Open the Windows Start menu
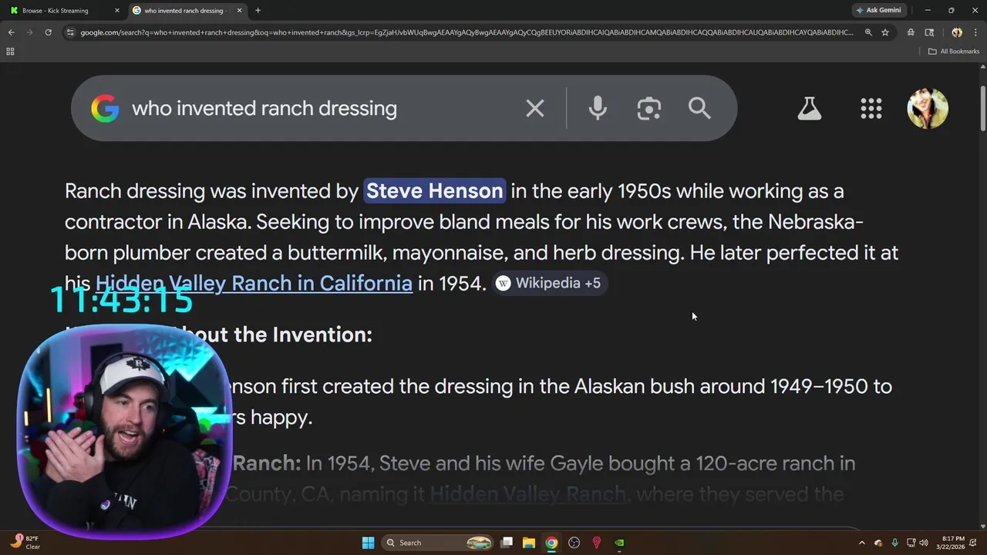This screenshot has width=987, height=555. coord(368,543)
